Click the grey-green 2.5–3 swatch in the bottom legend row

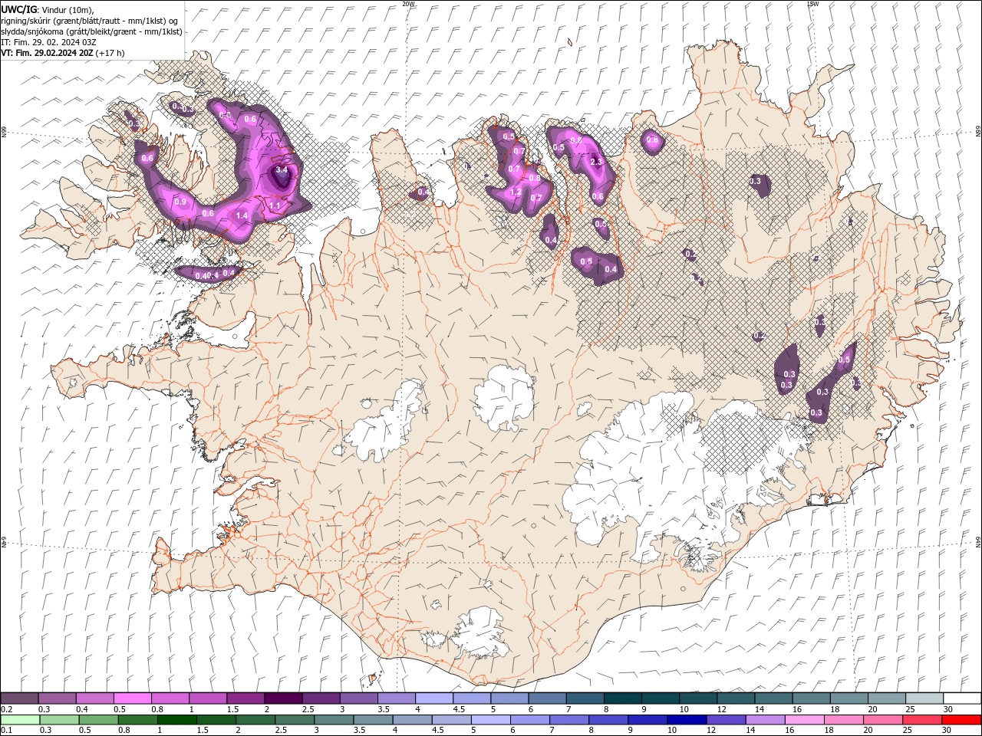click(x=294, y=720)
